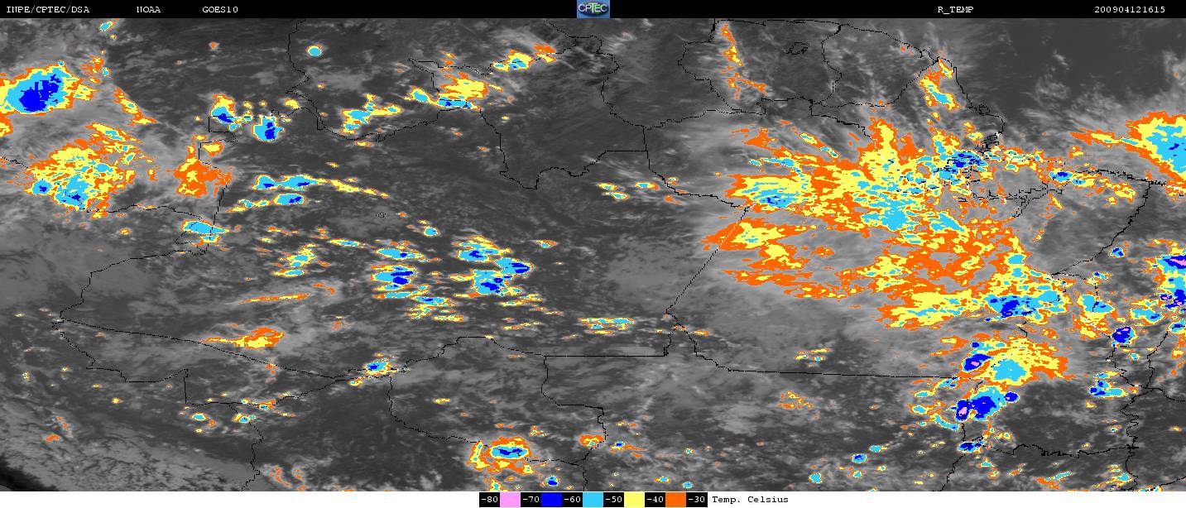This screenshot has height=508, width=1186.
Task: Click the -80 legend value
Action: 489,500
